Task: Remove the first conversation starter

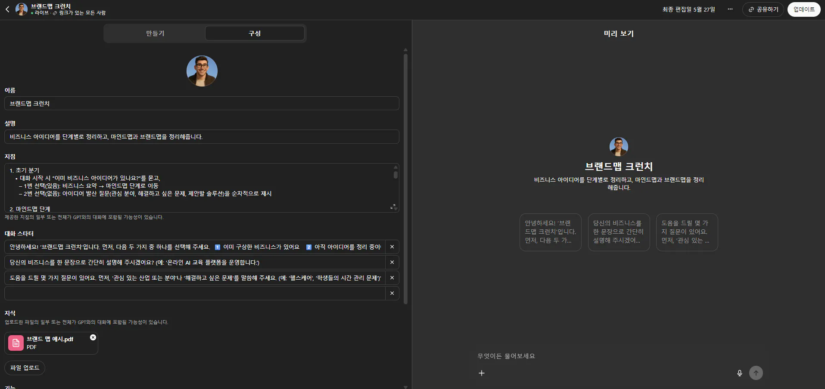Action: (x=392, y=247)
